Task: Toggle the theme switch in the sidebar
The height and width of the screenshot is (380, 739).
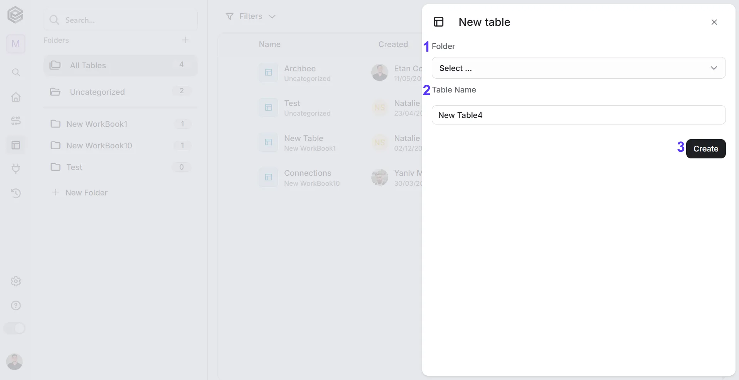Action: coord(15,328)
